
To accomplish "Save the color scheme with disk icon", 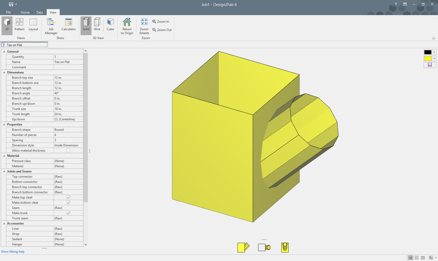I will pyautogui.click(x=430, y=65).
